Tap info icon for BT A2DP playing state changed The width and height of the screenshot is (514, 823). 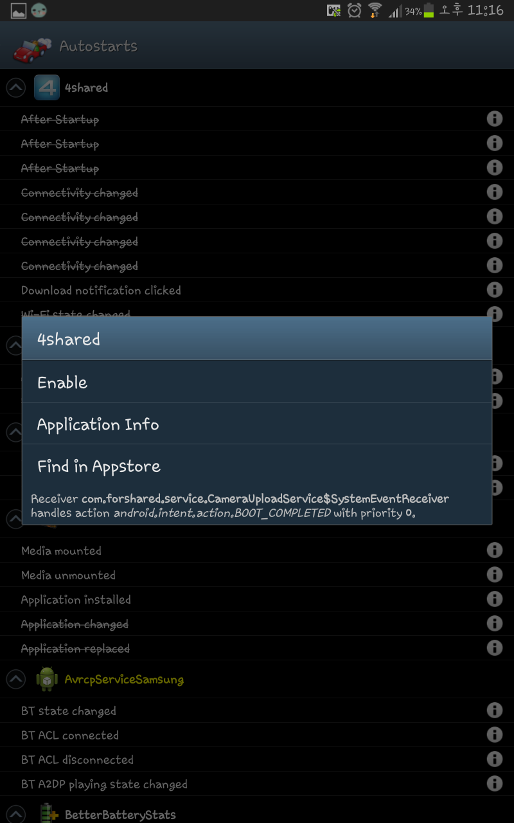pos(494,784)
